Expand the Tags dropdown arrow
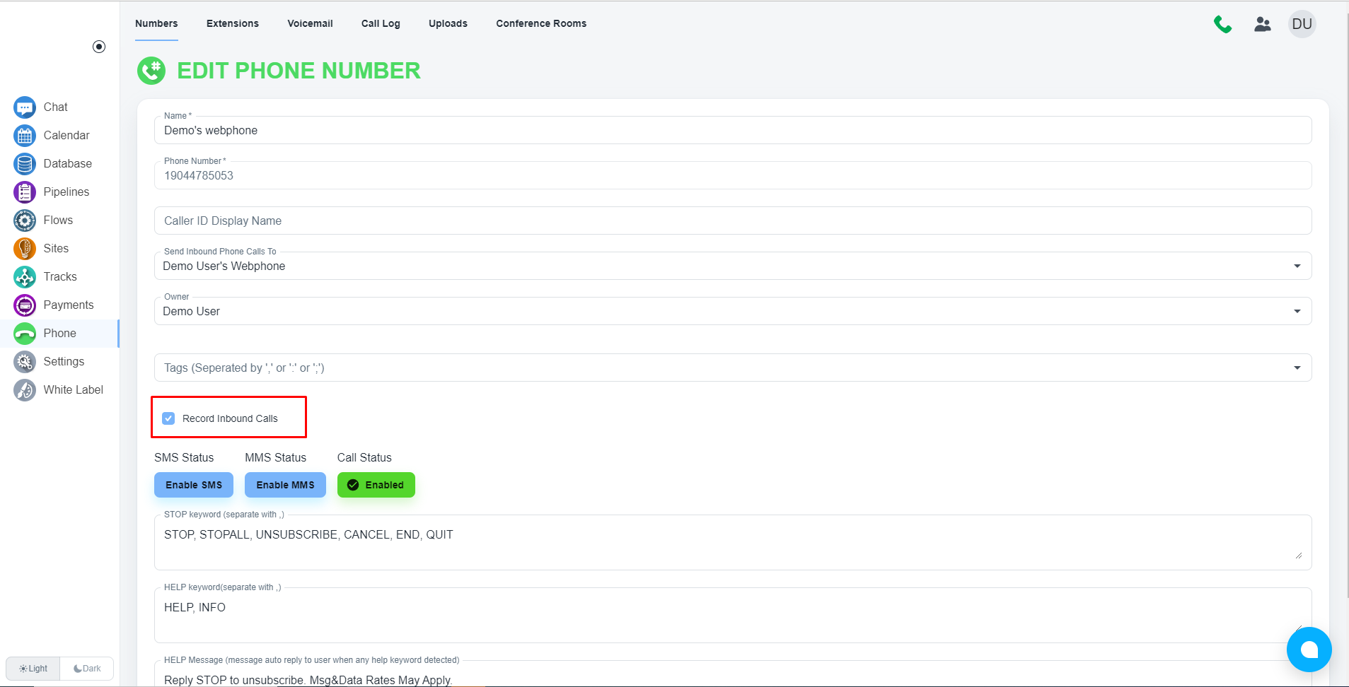 point(1297,368)
